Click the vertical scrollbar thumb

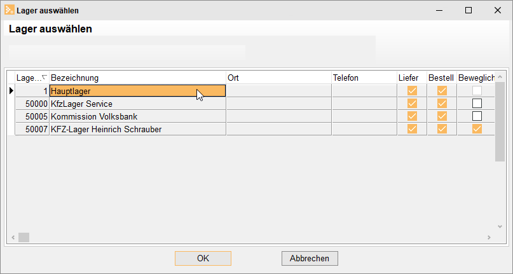pos(500,122)
